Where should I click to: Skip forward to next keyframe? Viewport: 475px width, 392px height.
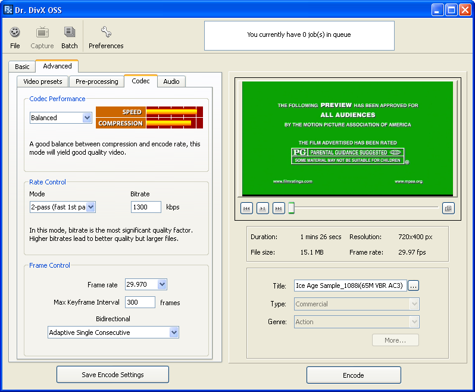279,208
